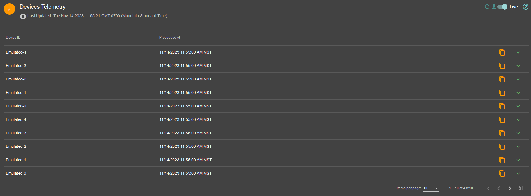Image resolution: width=531 pixels, height=196 pixels.
Task: Sort by Device ID column header
Action: [13, 38]
